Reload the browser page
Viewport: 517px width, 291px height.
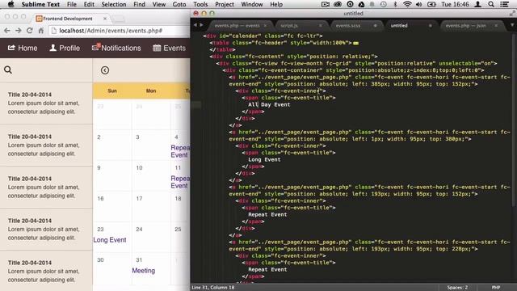(30, 31)
